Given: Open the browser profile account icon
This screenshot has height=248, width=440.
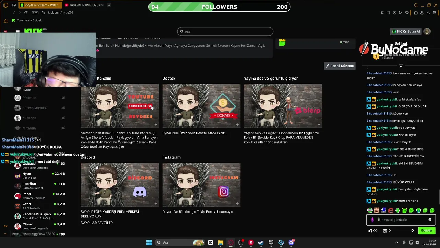Looking at the screenshot, I should coord(422,13).
